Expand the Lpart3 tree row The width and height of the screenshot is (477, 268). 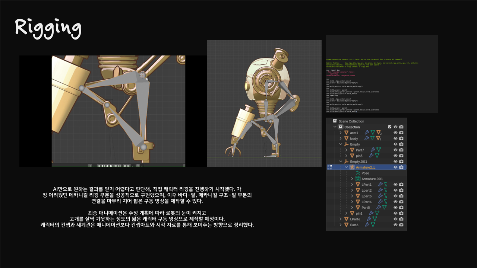352,196
